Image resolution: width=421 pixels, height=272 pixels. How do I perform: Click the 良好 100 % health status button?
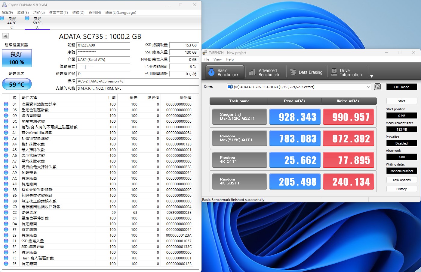(x=17, y=58)
